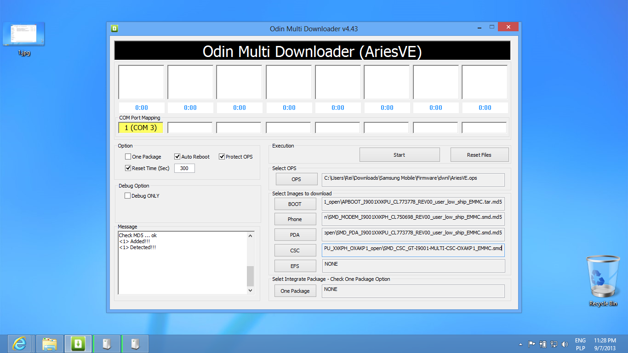Click the SMD_CSC path field

click(413, 250)
